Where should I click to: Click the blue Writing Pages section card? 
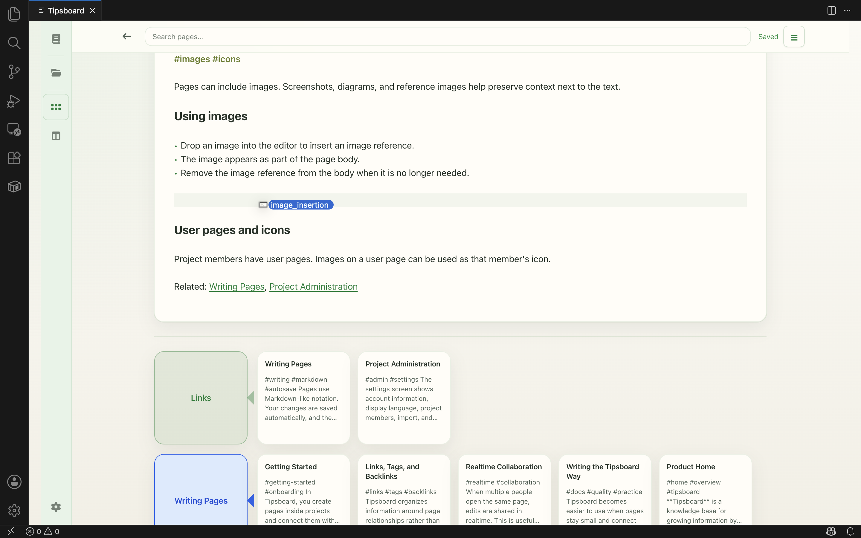click(x=201, y=490)
